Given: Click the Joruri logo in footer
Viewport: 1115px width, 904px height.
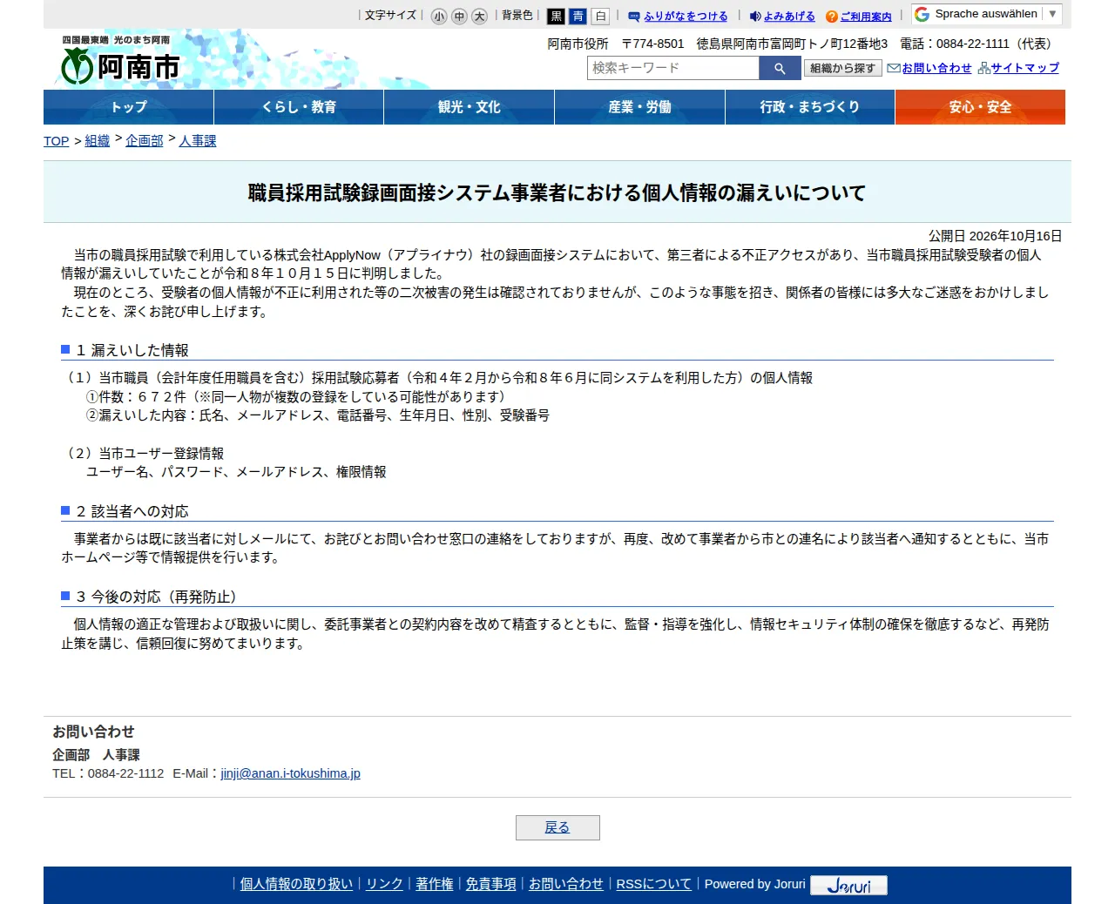Looking at the screenshot, I should click(x=848, y=885).
